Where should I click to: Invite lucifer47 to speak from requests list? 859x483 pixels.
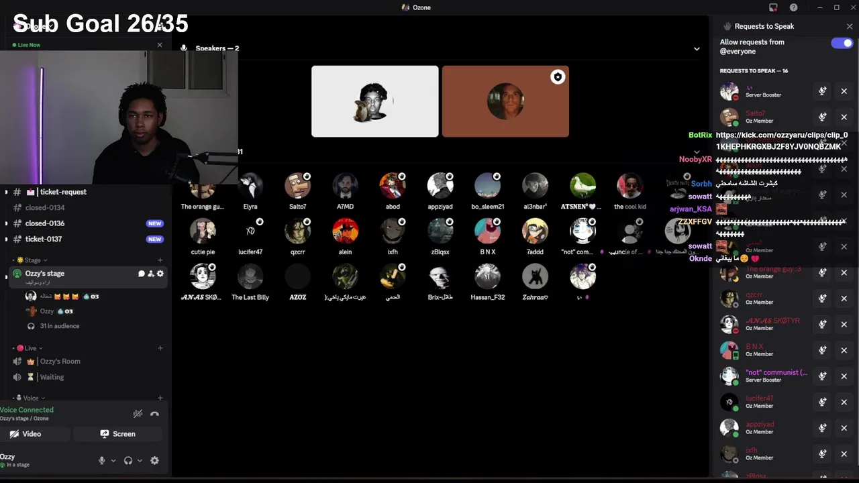point(822,402)
